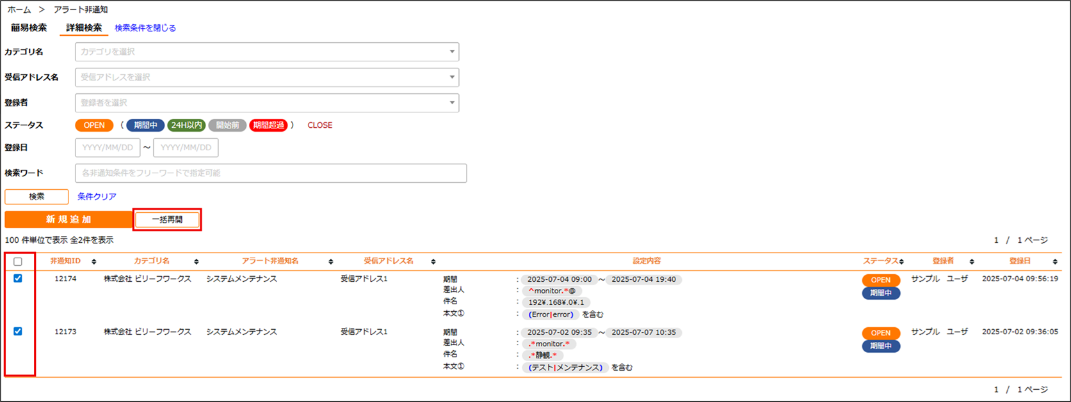Click the 登録日 2025-07-02 09:36:05 cell
The height and width of the screenshot is (402, 1071).
[1020, 332]
